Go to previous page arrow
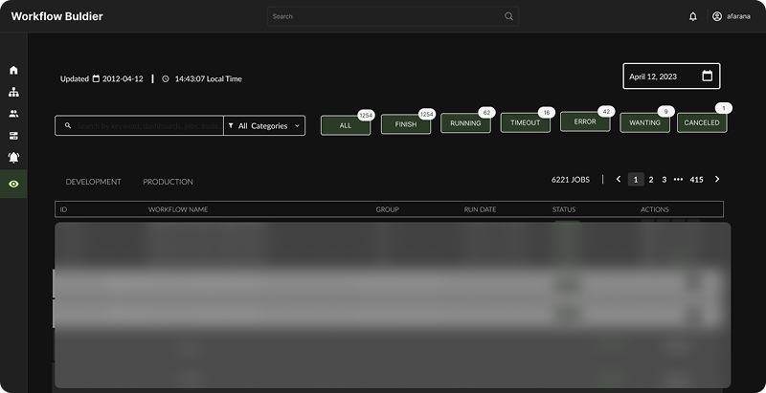This screenshot has width=766, height=393. pos(618,179)
